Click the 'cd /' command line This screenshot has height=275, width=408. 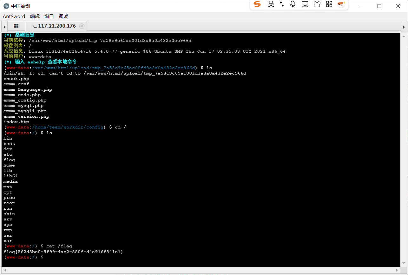[65, 127]
